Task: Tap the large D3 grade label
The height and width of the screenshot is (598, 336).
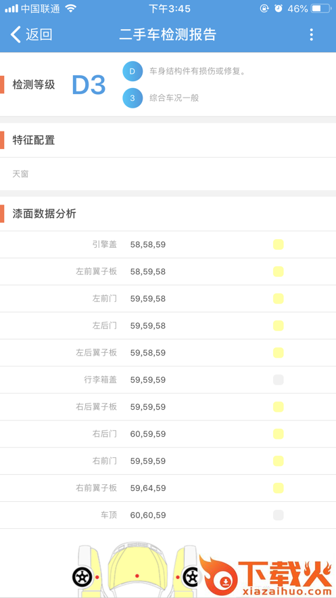Action: coord(89,85)
